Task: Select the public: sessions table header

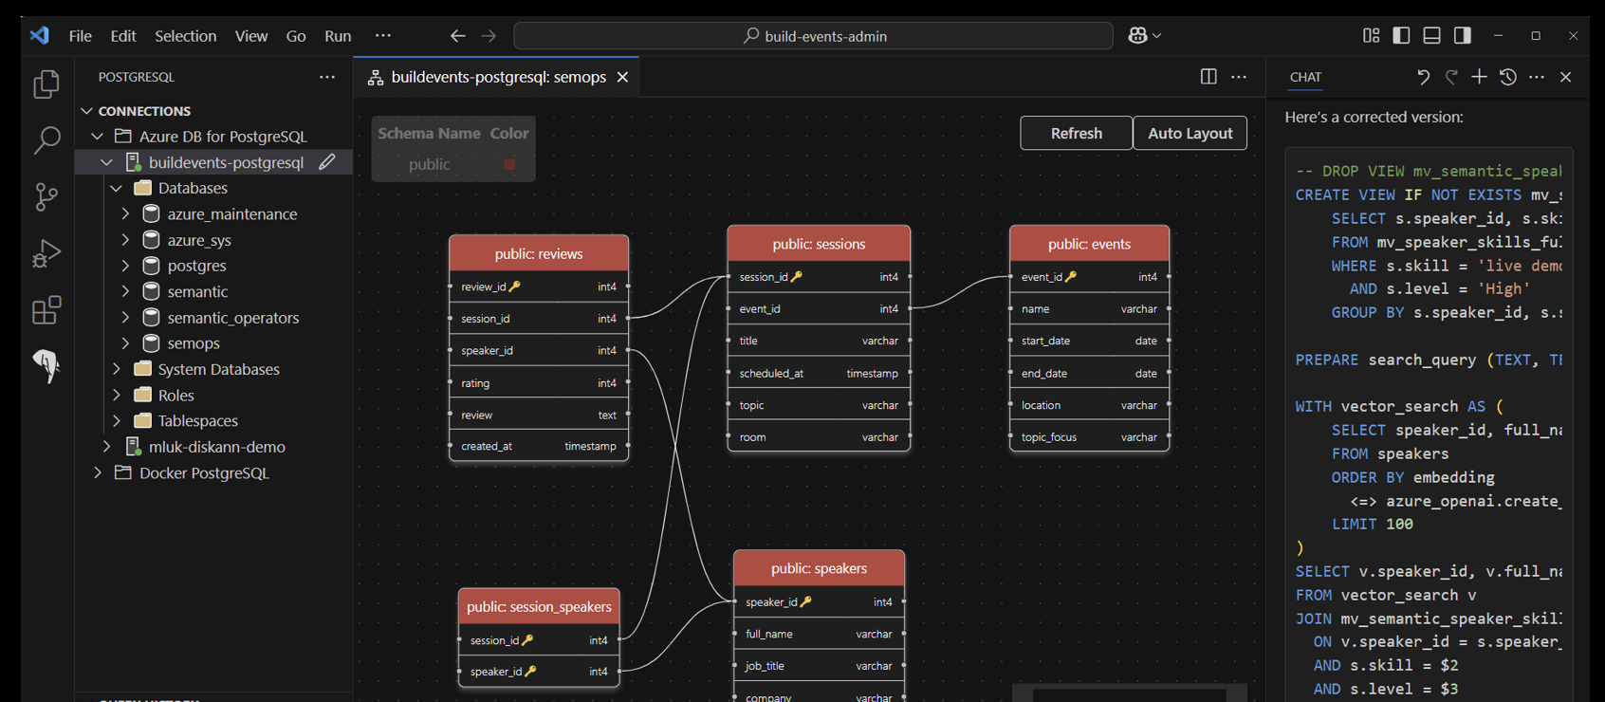Action: 819,244
